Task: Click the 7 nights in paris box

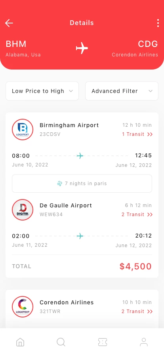Action: point(82,184)
